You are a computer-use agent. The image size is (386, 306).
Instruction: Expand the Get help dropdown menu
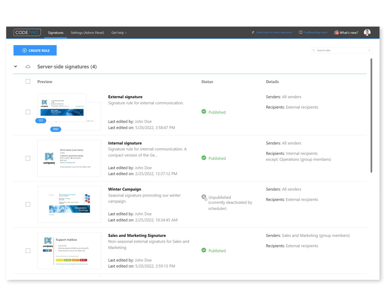click(x=119, y=33)
